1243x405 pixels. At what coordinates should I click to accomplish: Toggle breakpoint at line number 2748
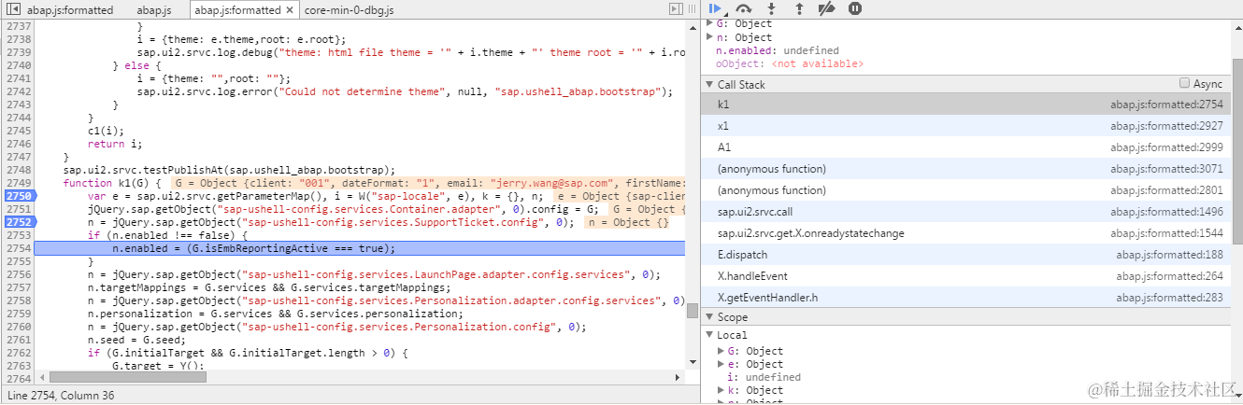pyautogui.click(x=19, y=170)
